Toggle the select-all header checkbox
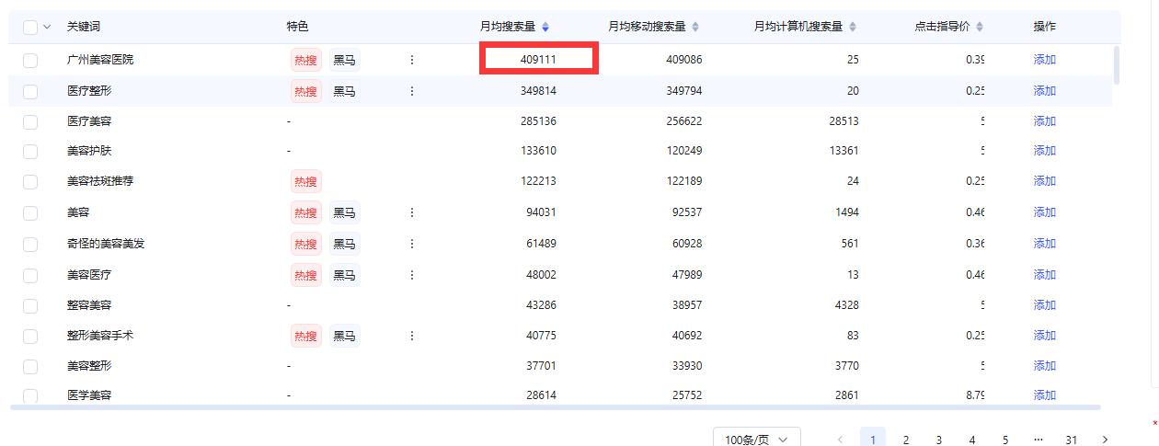The height and width of the screenshot is (446, 1159). click(30, 27)
